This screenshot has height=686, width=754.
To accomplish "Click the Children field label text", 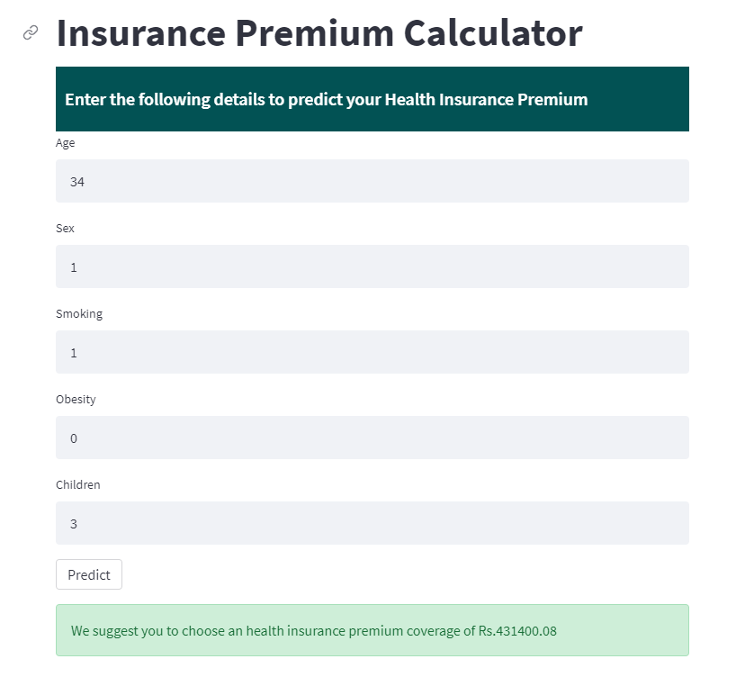I will pyautogui.click(x=77, y=484).
